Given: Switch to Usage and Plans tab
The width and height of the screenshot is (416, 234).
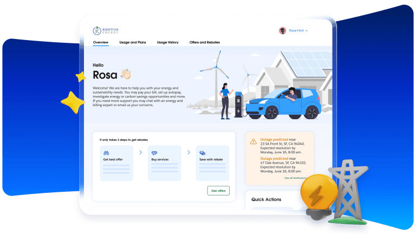Looking at the screenshot, I should click(x=133, y=42).
